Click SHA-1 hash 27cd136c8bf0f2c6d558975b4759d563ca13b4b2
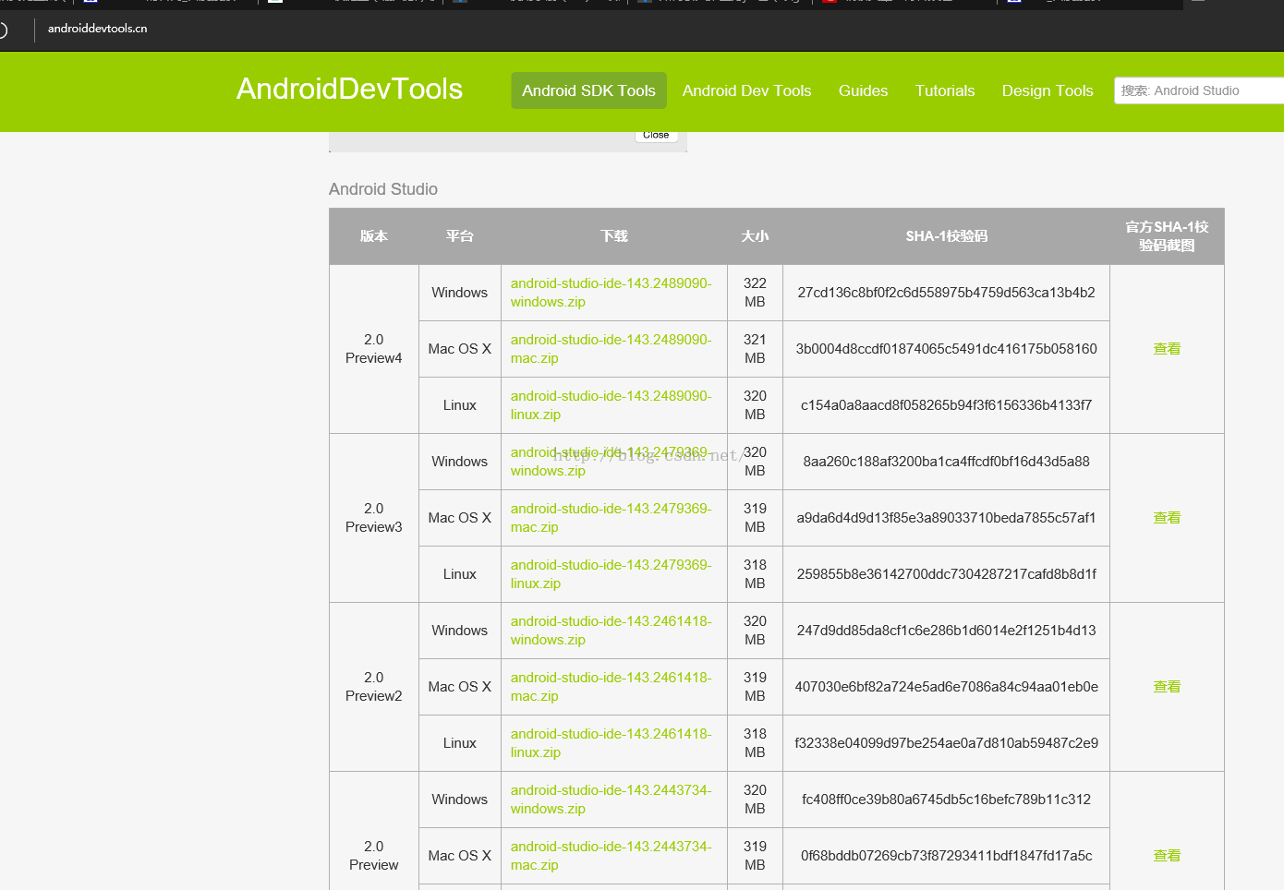The height and width of the screenshot is (890, 1284). [946, 293]
